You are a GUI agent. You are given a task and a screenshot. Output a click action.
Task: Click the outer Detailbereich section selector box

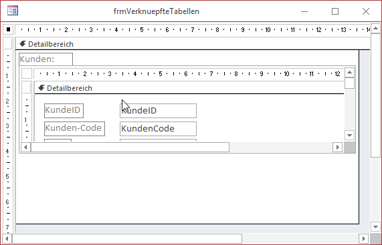point(8,44)
